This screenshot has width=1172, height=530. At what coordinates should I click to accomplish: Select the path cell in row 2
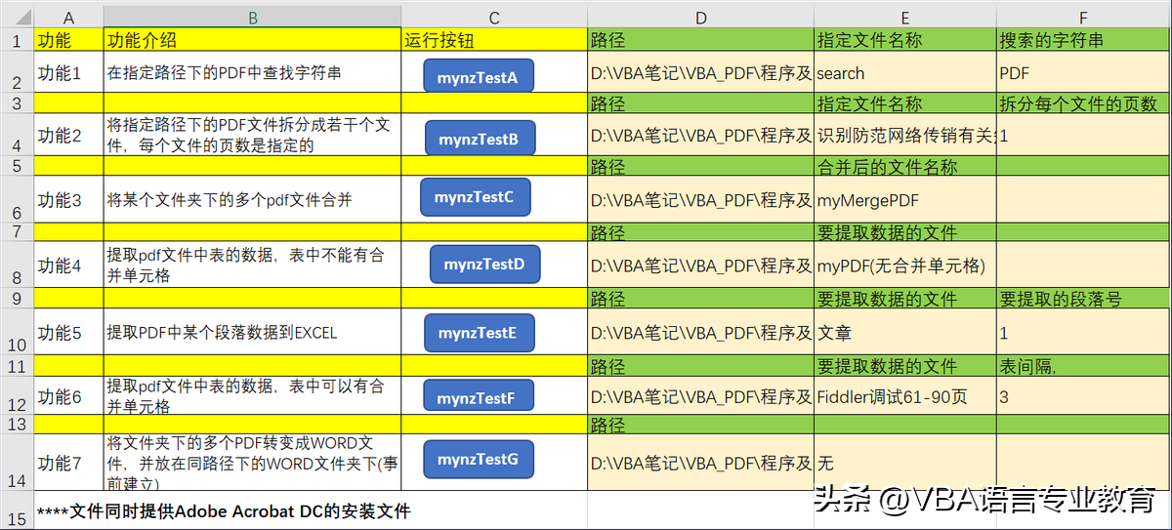(x=700, y=72)
